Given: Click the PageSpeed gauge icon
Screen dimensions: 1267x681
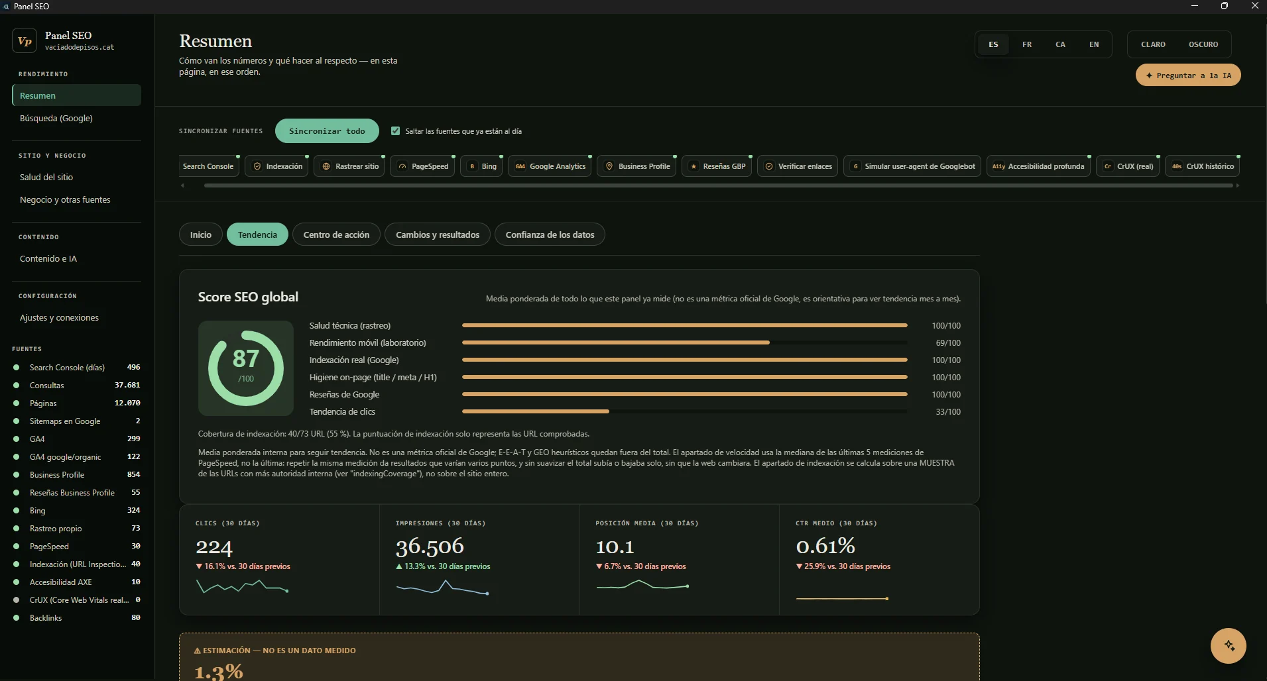Looking at the screenshot, I should coord(402,166).
